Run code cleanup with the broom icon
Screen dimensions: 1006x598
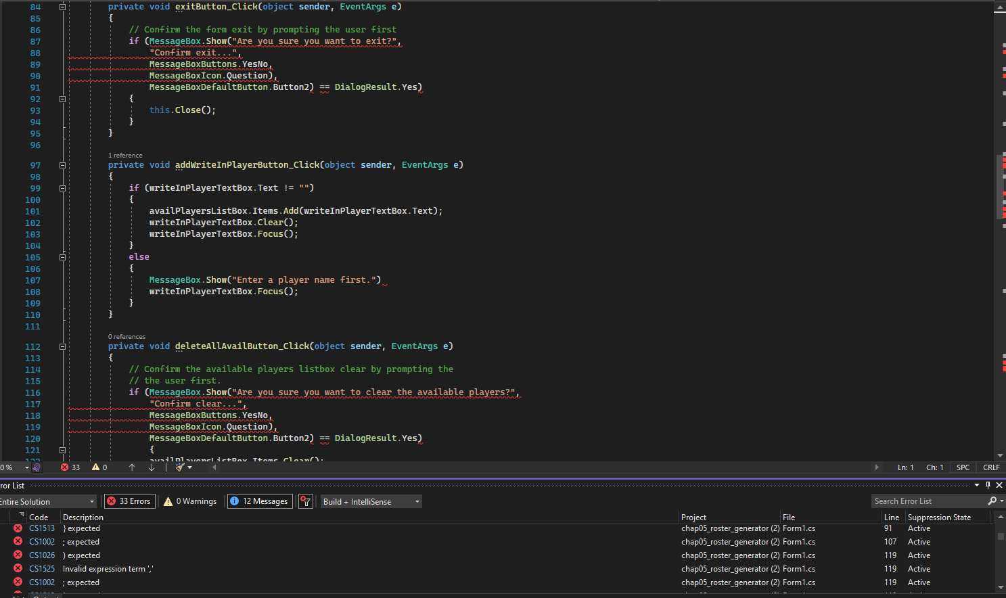click(x=180, y=467)
